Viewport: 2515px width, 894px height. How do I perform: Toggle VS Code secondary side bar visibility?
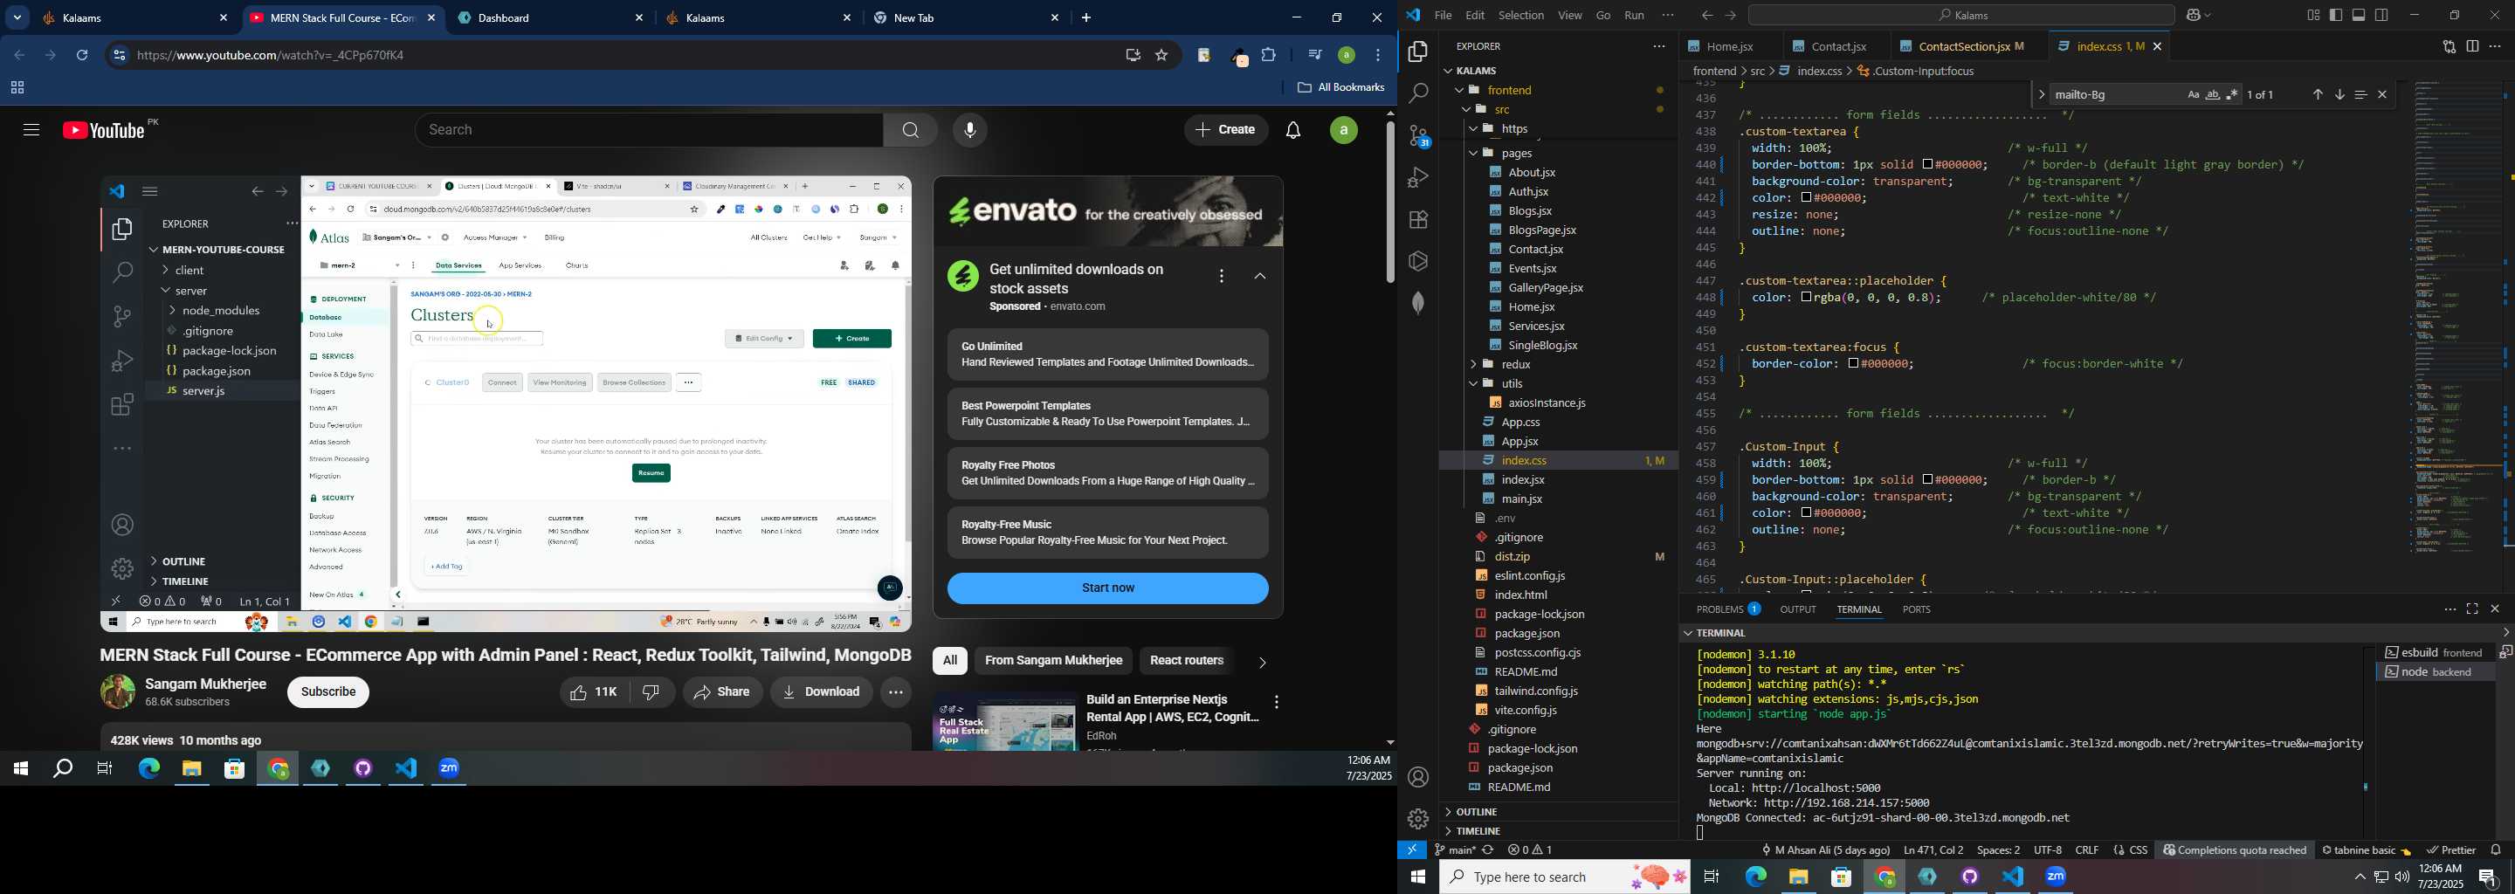pos(2382,16)
